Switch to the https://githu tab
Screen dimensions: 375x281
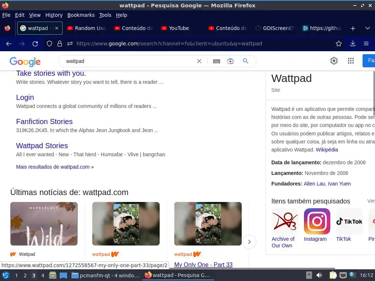tap(322, 28)
